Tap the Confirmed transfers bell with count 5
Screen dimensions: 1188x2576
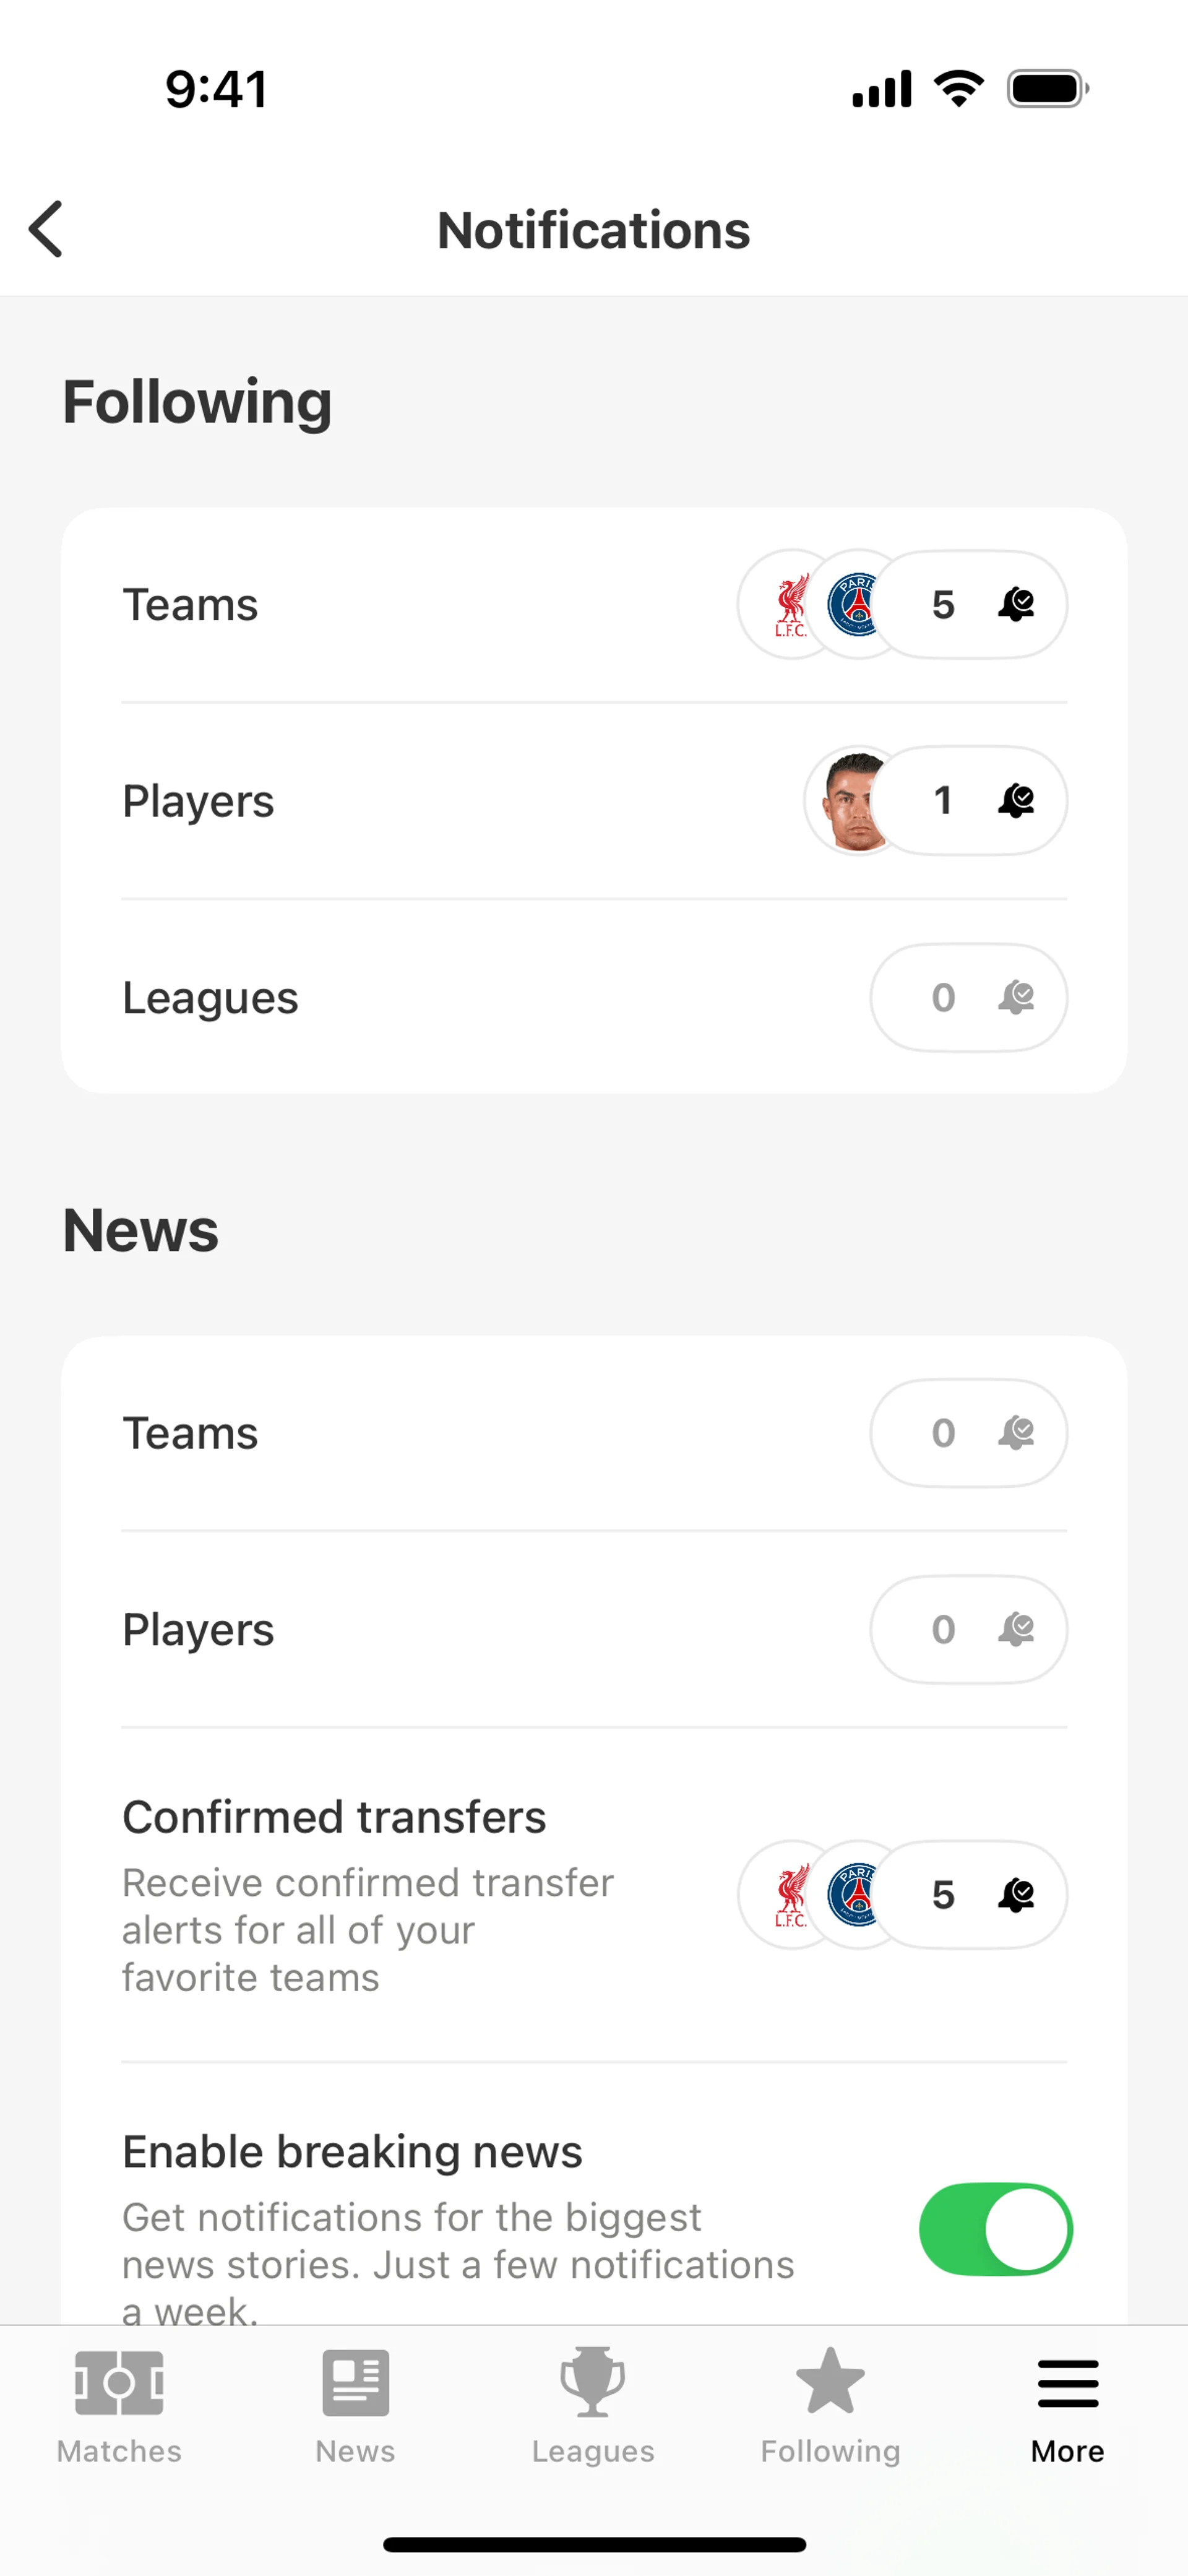(x=1016, y=1894)
